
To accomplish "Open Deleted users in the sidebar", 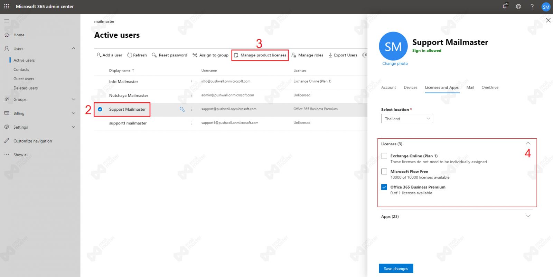I will coord(26,88).
